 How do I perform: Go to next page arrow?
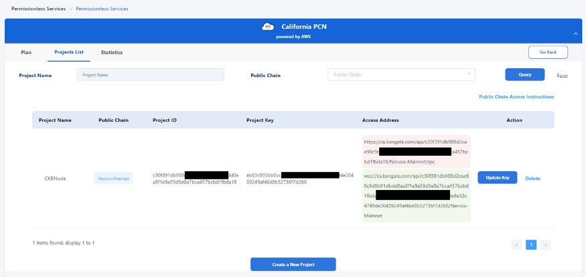click(545, 244)
